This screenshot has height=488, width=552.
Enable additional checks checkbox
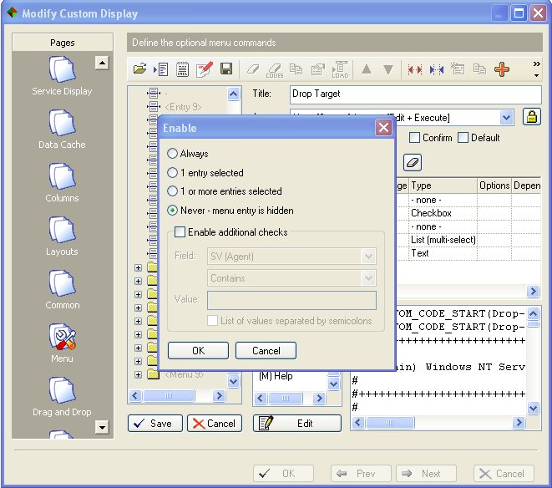179,231
